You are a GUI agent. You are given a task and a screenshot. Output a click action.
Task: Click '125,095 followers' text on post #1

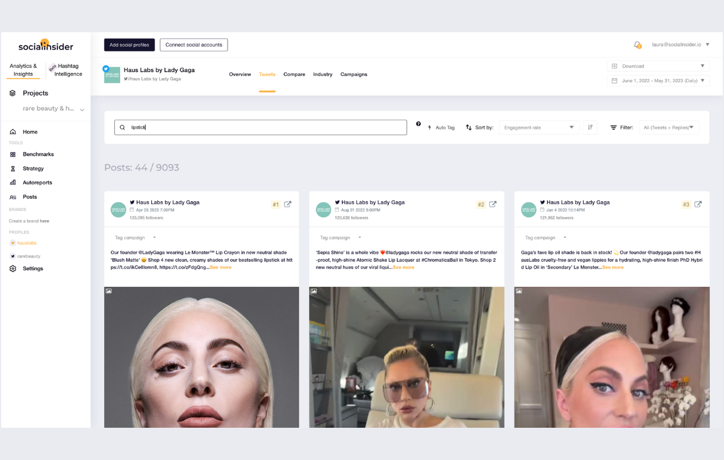coord(146,218)
